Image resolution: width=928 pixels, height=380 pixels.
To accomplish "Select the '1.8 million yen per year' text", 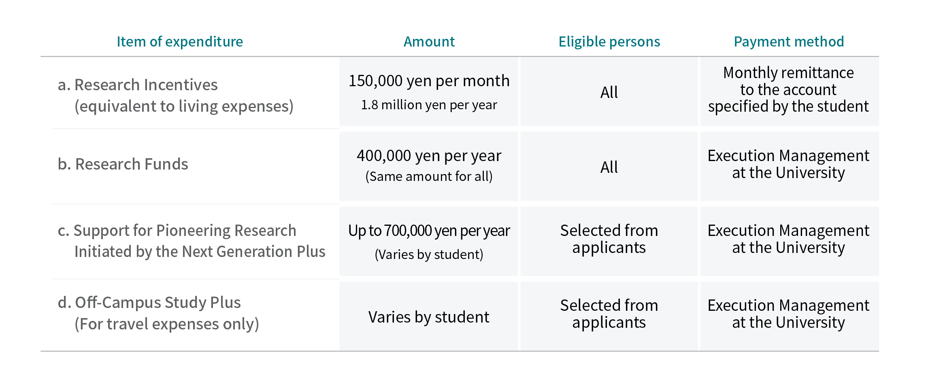I will pos(429,105).
